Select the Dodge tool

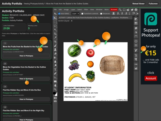(55, 65)
